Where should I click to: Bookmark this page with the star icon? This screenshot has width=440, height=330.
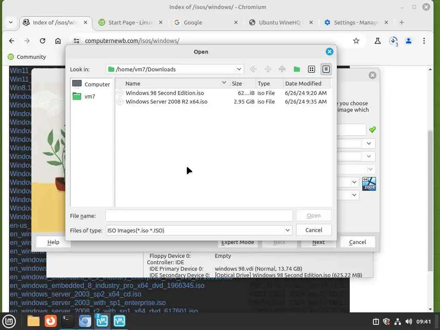point(356,41)
